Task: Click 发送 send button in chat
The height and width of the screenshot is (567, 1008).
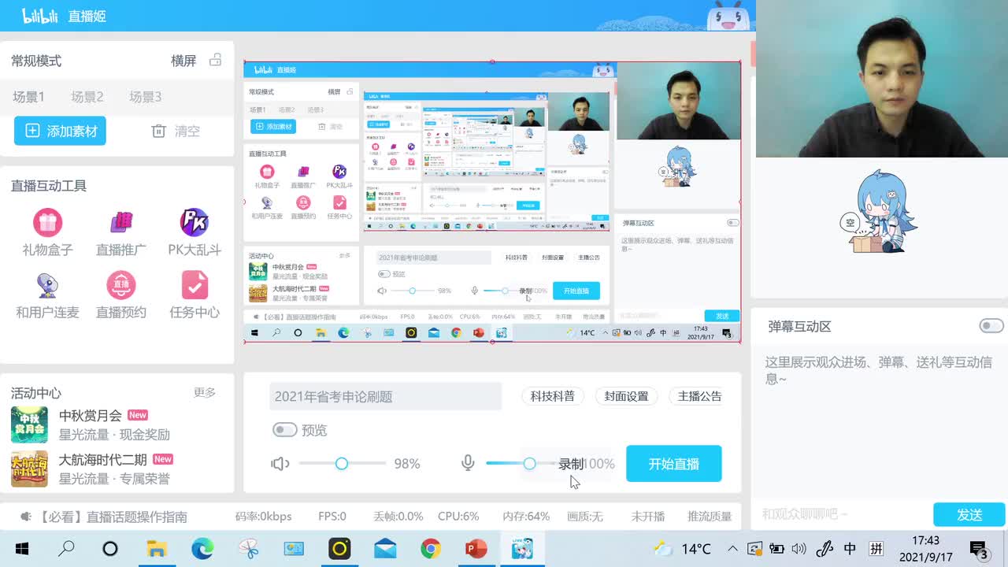Action: coord(969,515)
